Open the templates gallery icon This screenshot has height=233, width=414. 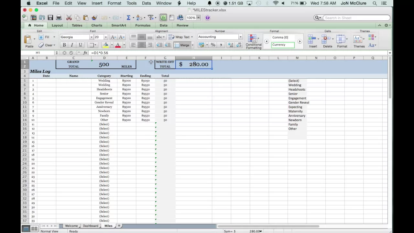[34, 17]
